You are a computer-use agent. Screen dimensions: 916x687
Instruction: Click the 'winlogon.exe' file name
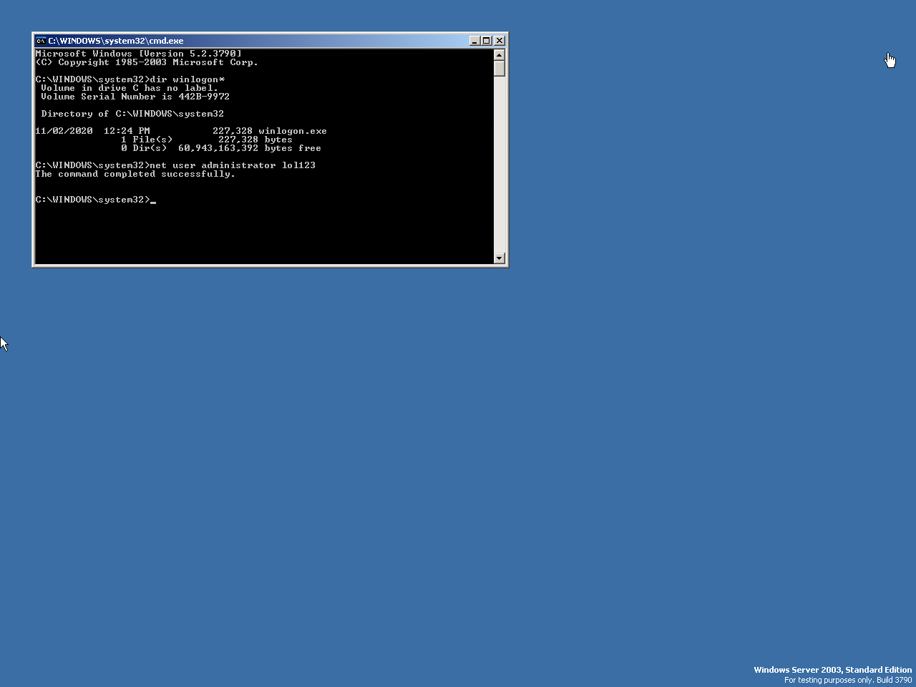point(293,131)
